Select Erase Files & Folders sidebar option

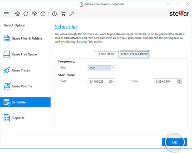click(x=25, y=38)
